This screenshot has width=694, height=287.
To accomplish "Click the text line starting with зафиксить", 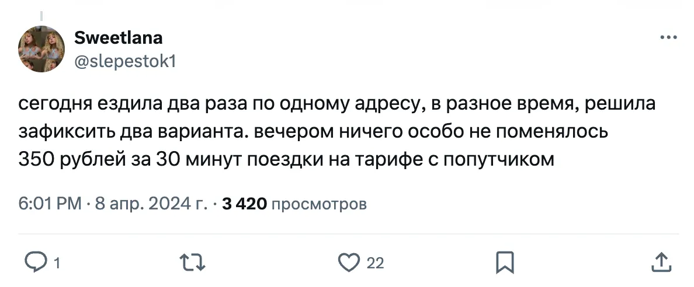I will click(313, 132).
